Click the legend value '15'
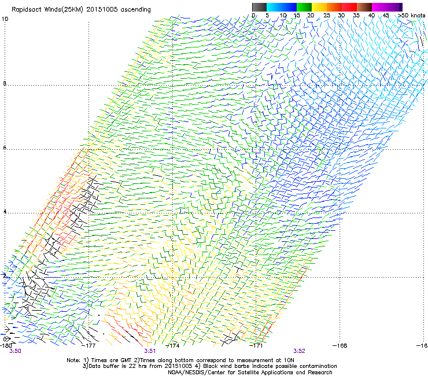428x376 pixels. (x=297, y=16)
